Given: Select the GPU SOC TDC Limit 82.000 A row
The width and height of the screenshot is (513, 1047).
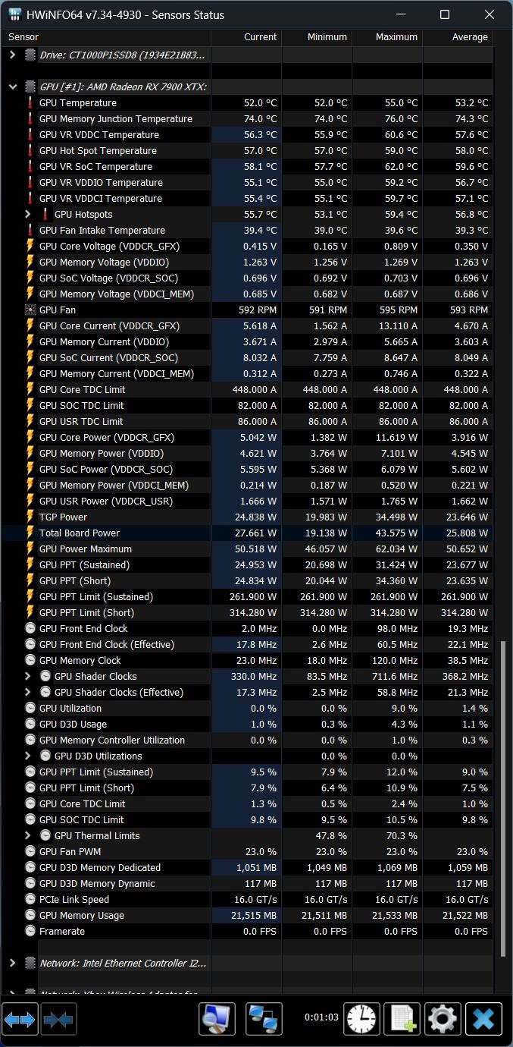Looking at the screenshot, I should click(x=247, y=405).
